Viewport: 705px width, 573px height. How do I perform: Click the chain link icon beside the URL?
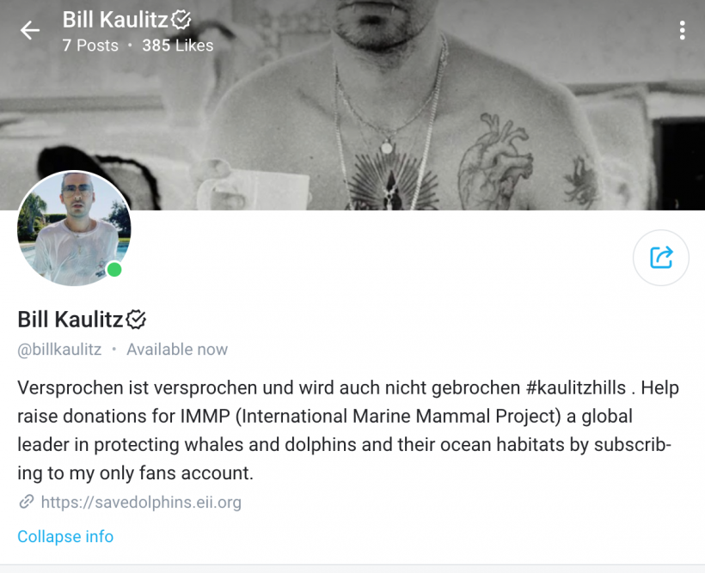[x=27, y=502]
